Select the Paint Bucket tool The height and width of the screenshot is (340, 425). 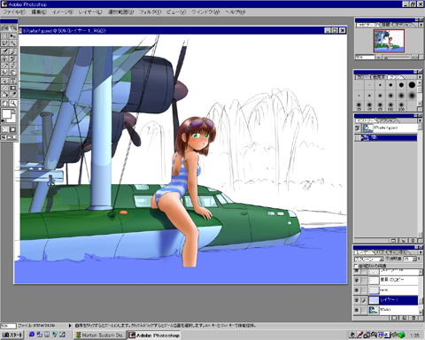pyautogui.click(x=5, y=95)
